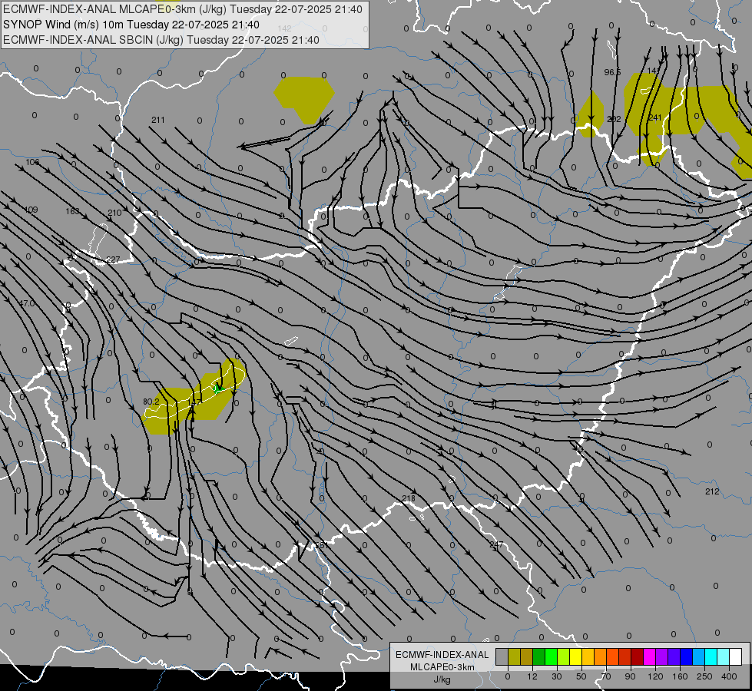Viewport: 752px width, 691px height.
Task: Click the legend tick label '12'
Action: [x=532, y=676]
